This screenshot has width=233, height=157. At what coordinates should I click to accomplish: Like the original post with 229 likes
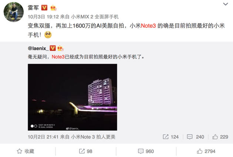(x=220, y=137)
